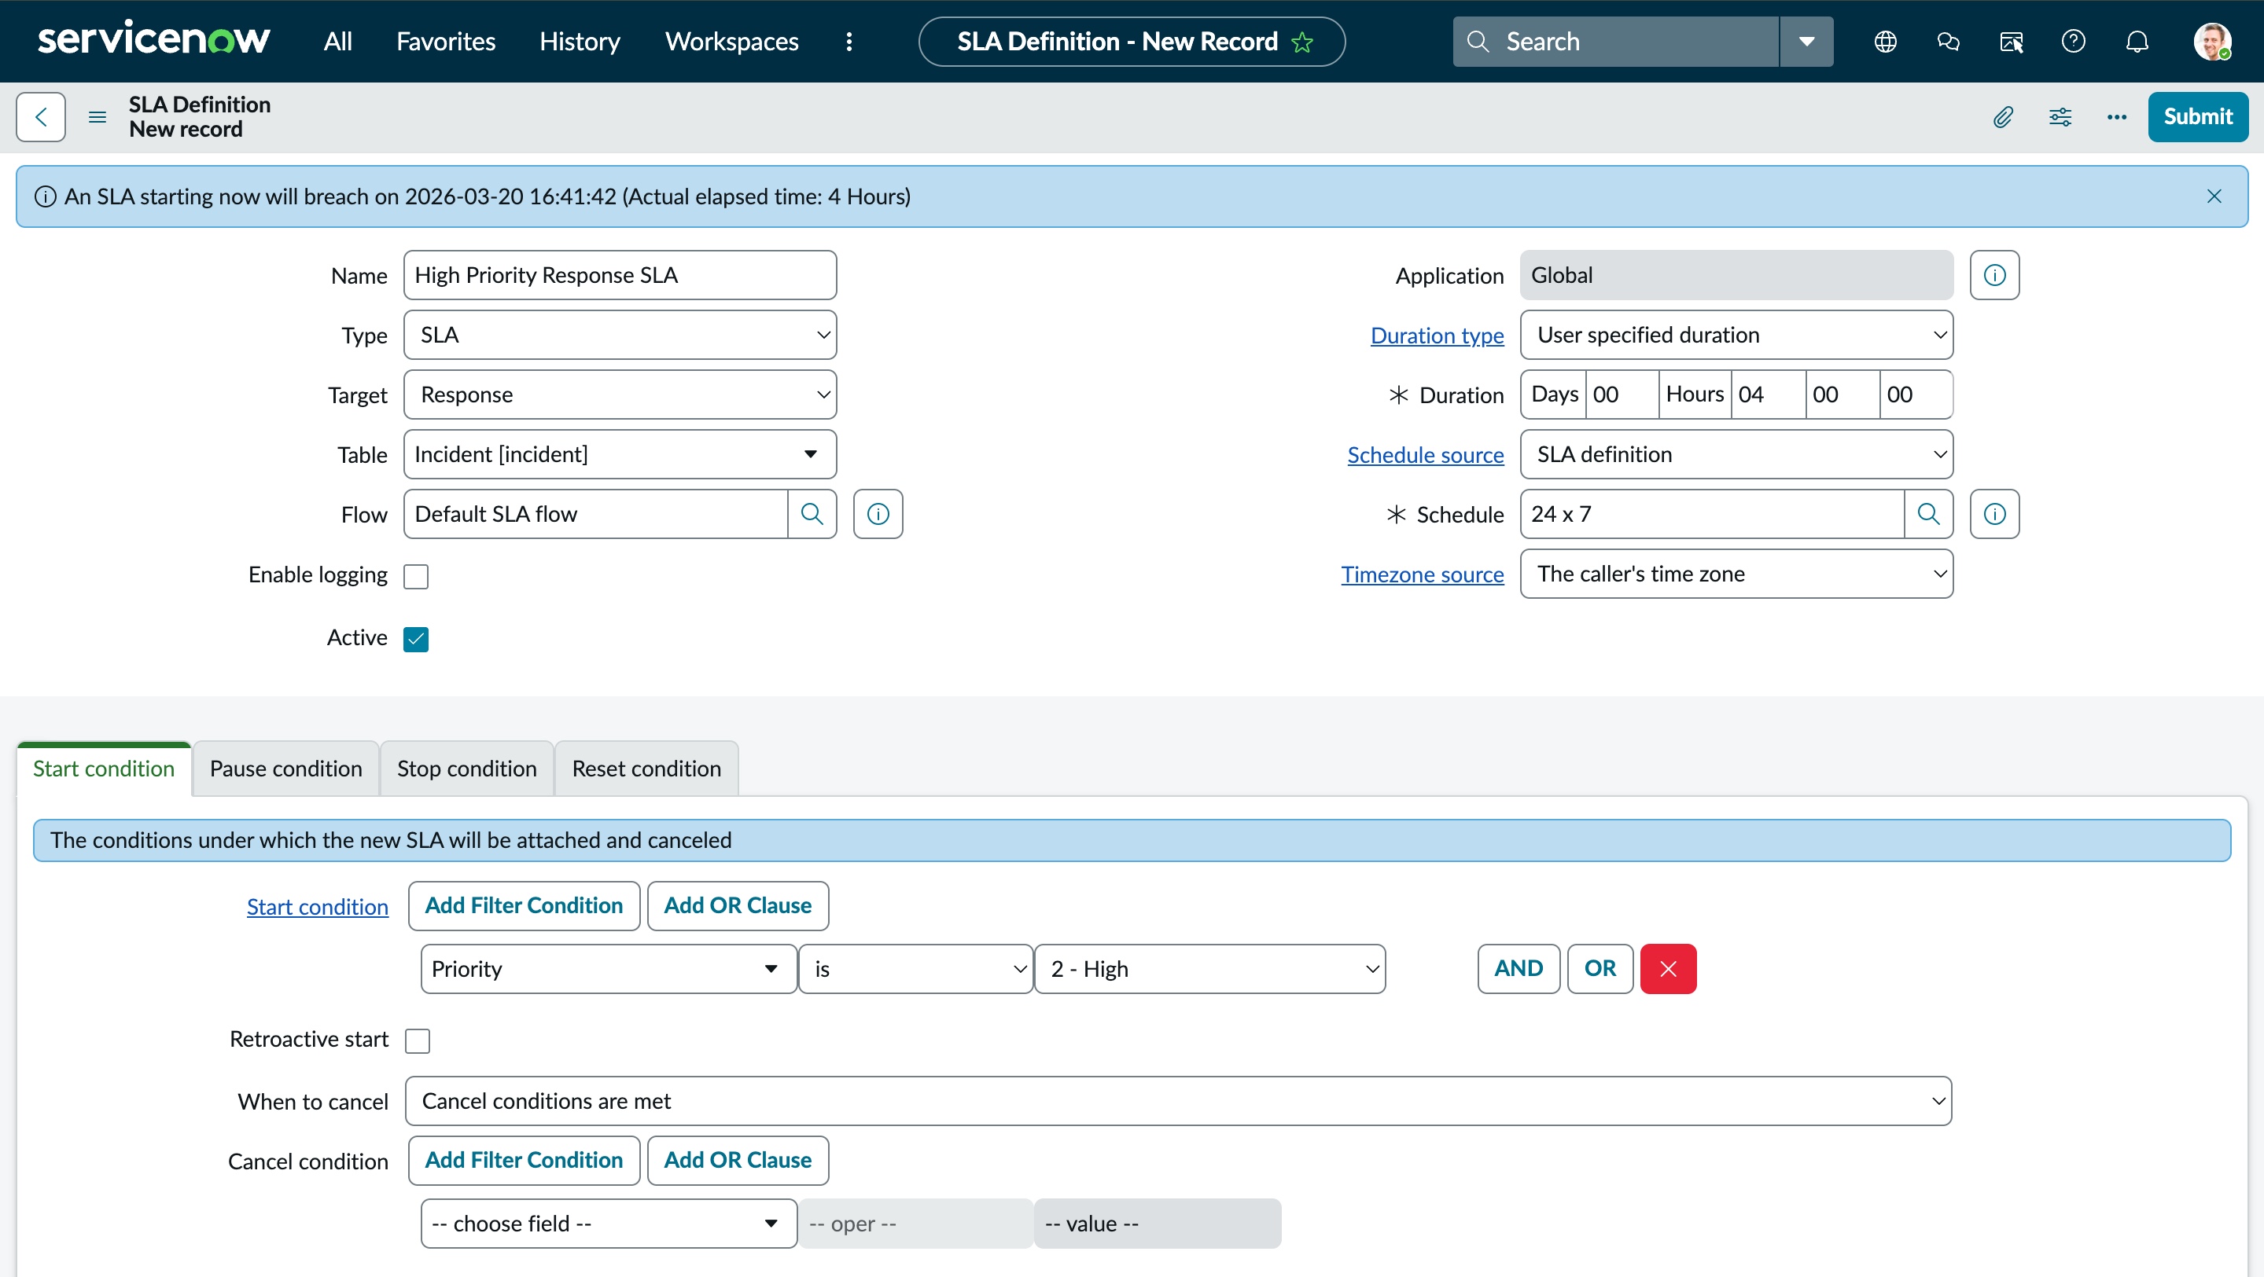Open the Workspaces menu
This screenshot has height=1277, width=2264.
click(x=731, y=42)
